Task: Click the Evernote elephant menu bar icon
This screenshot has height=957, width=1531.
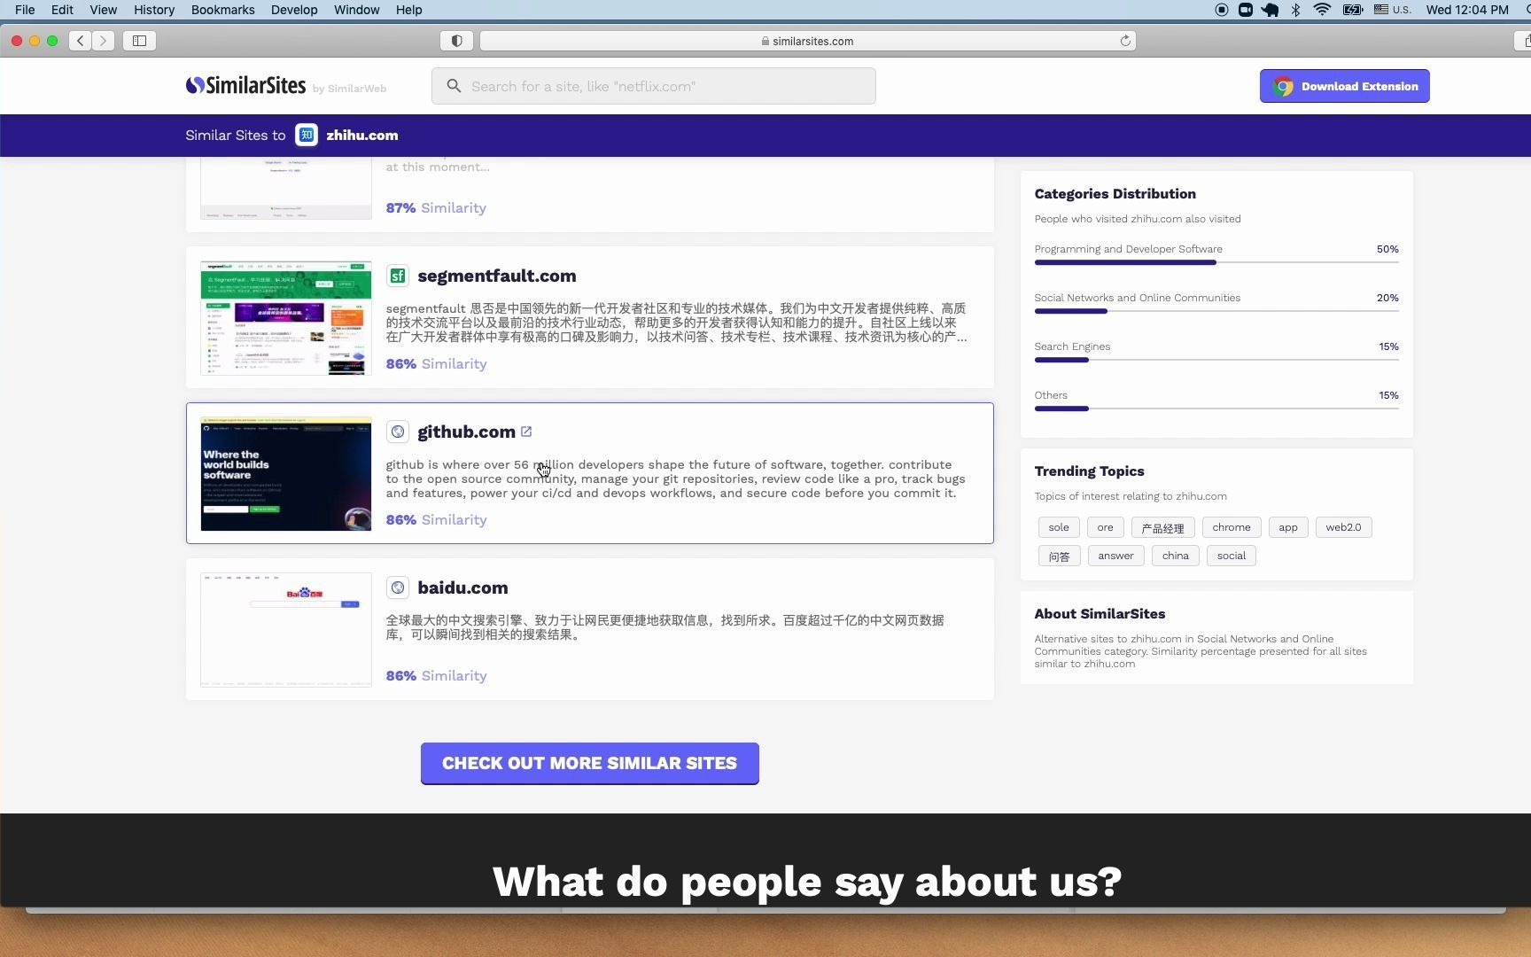Action: (1270, 10)
